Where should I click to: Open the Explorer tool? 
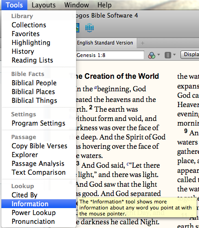[x=39, y=155]
